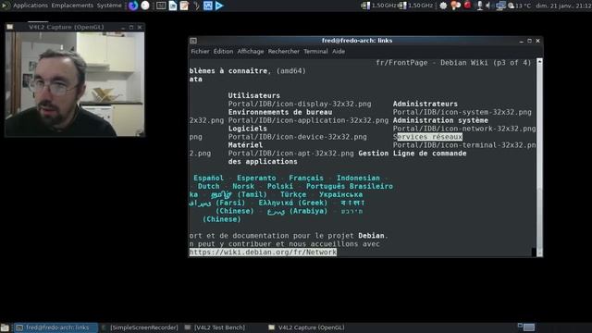Open the network connection tray icon
Viewport: 592px width, 333px height.
pos(500,6)
